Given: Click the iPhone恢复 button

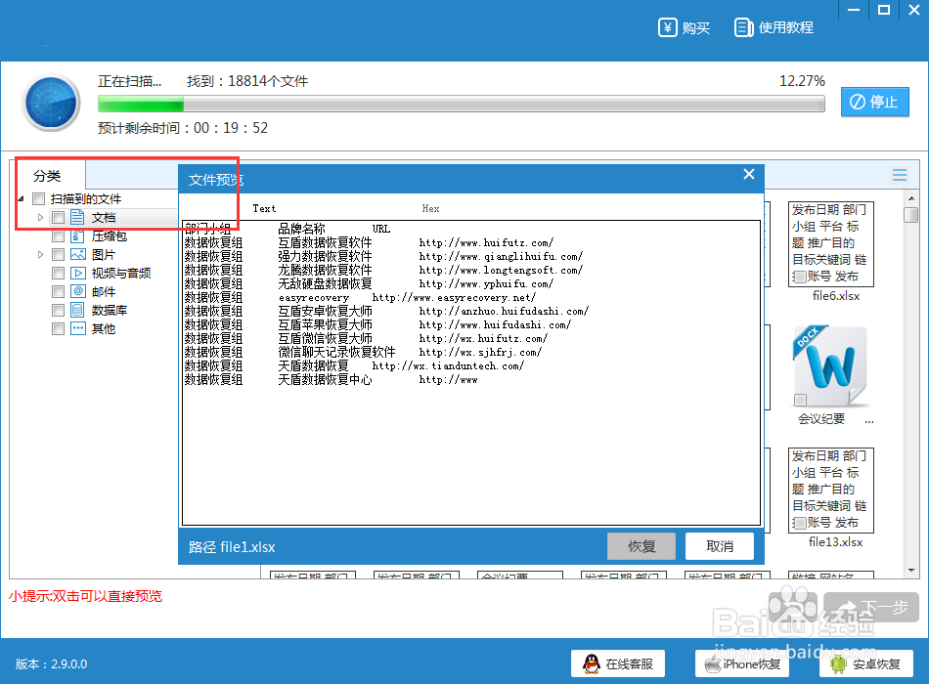Looking at the screenshot, I should pos(742,663).
